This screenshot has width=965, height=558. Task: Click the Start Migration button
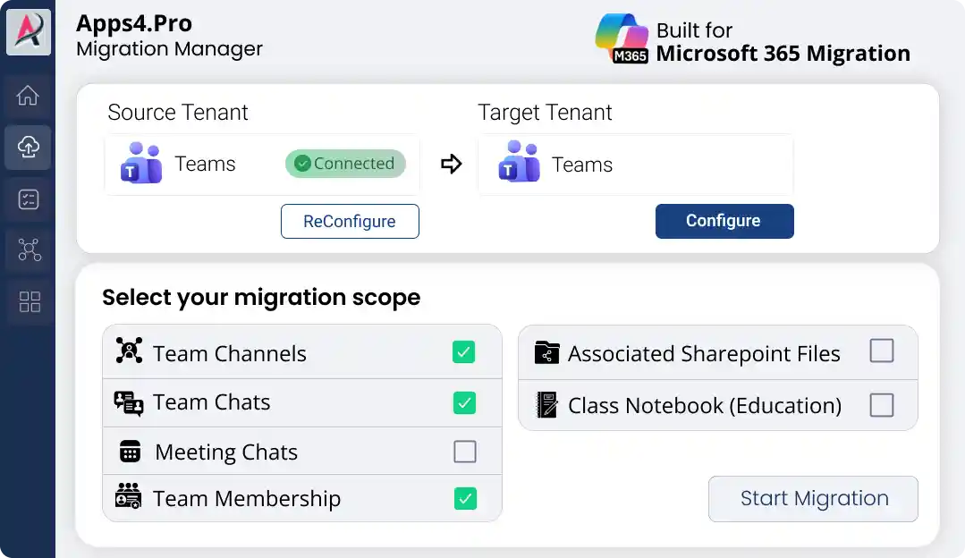[813, 498]
